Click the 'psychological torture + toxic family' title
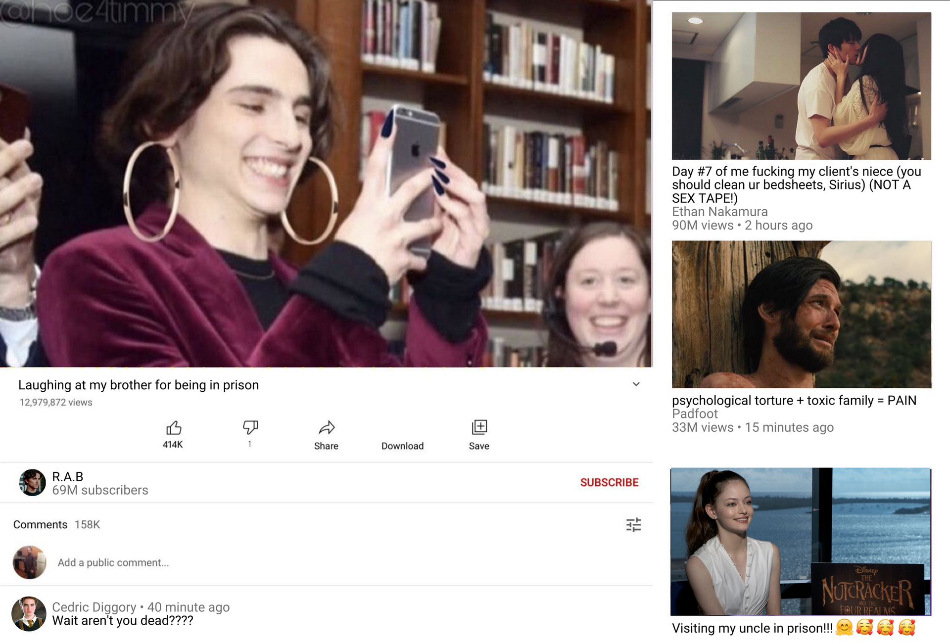The height and width of the screenshot is (644, 950). click(x=794, y=400)
